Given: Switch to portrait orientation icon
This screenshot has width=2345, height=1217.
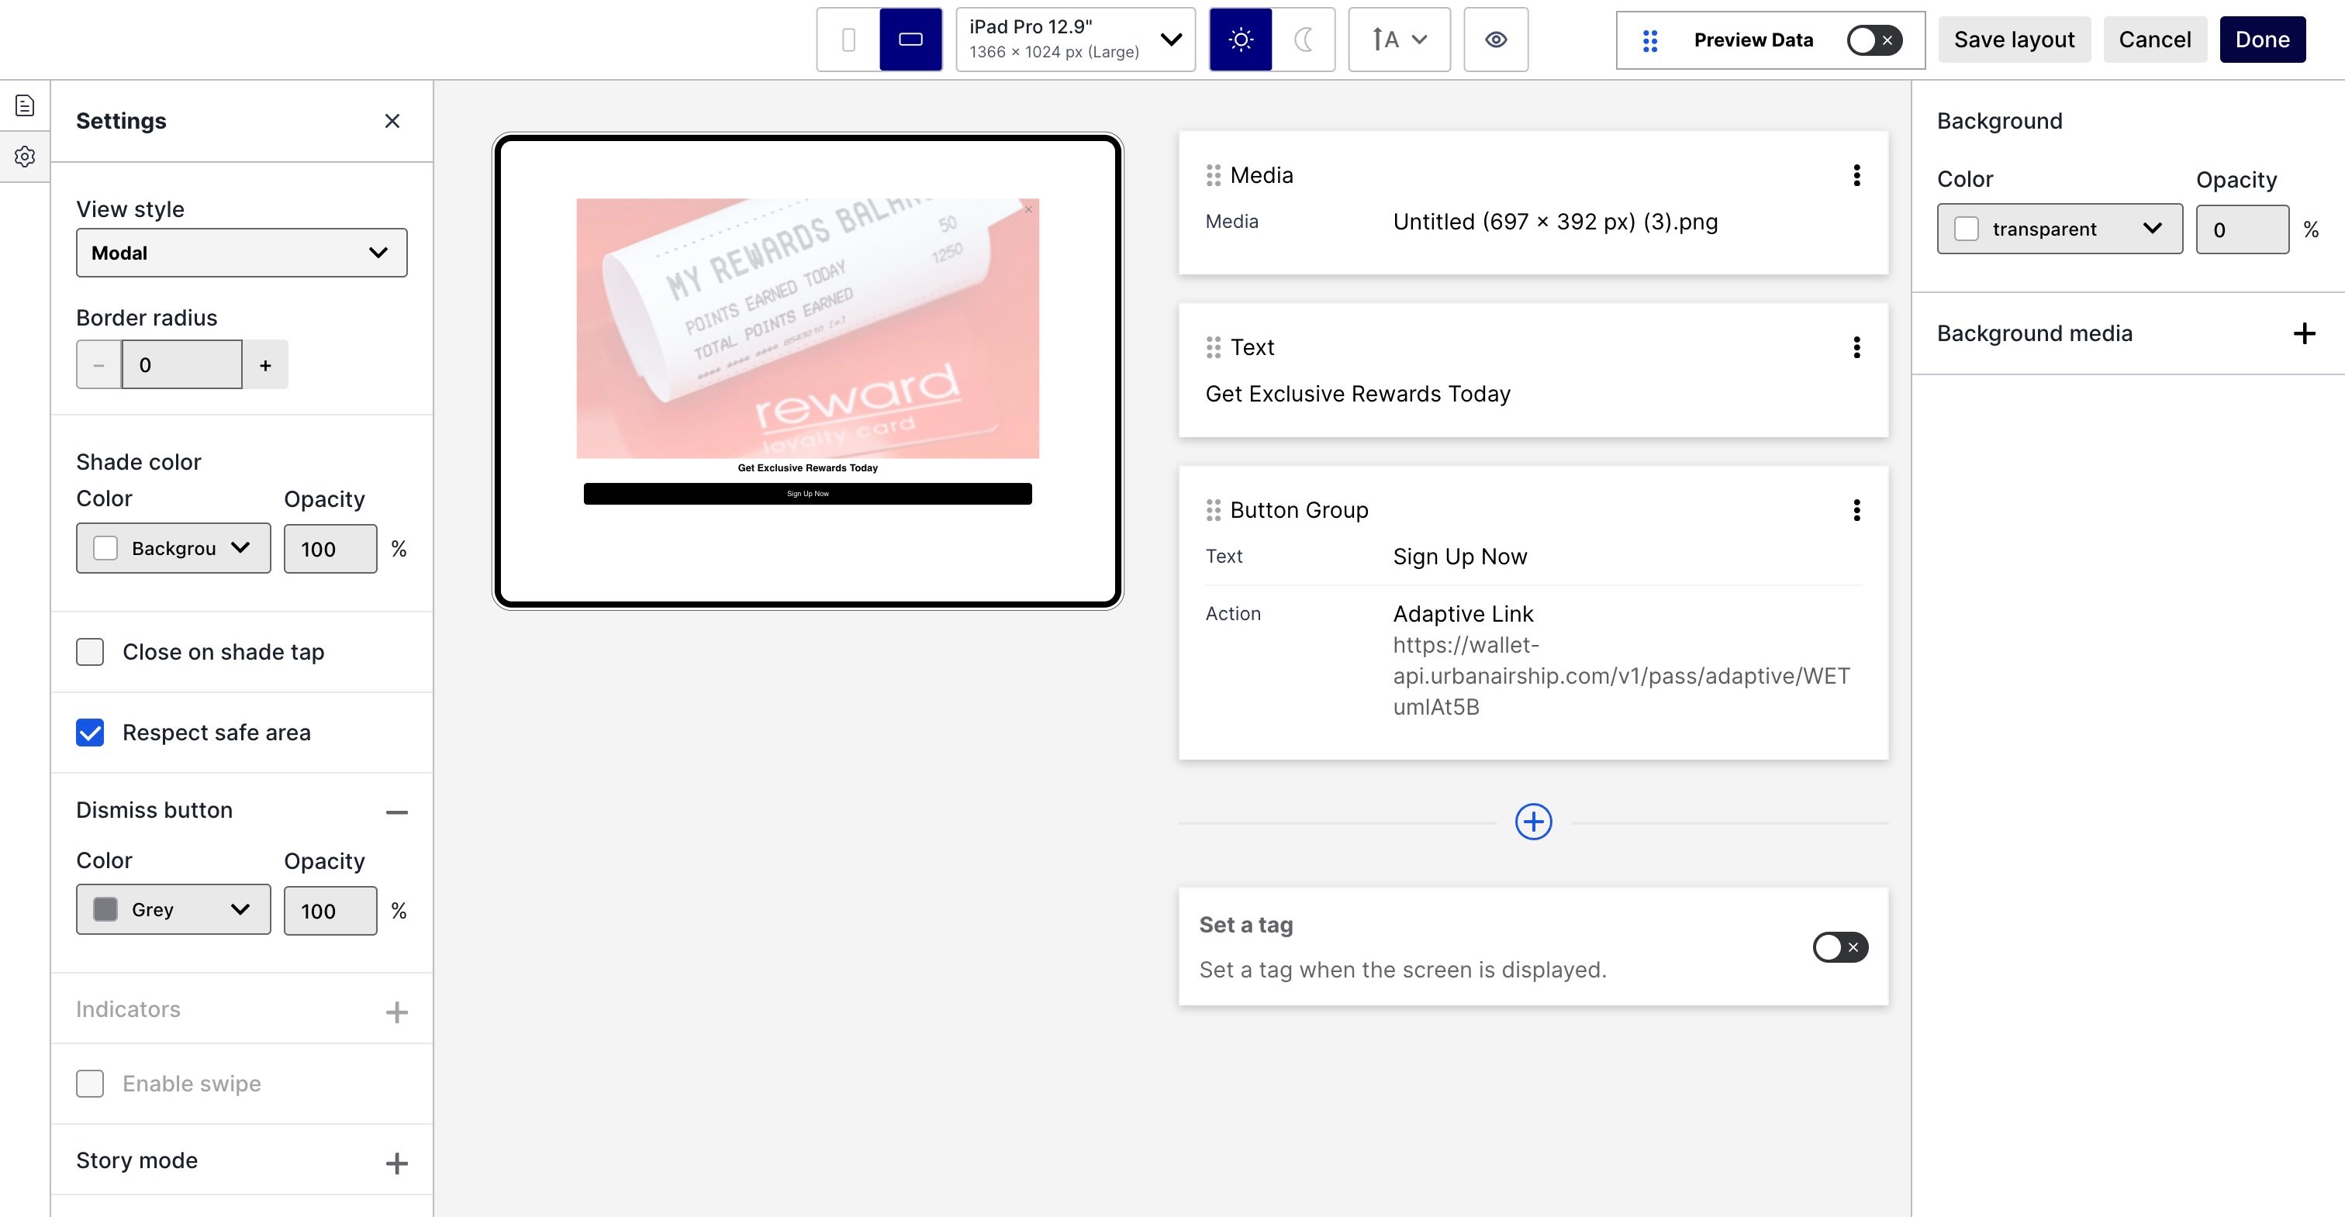Looking at the screenshot, I should [848, 40].
